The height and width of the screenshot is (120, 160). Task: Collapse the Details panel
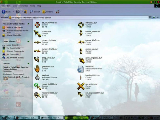(29, 64)
